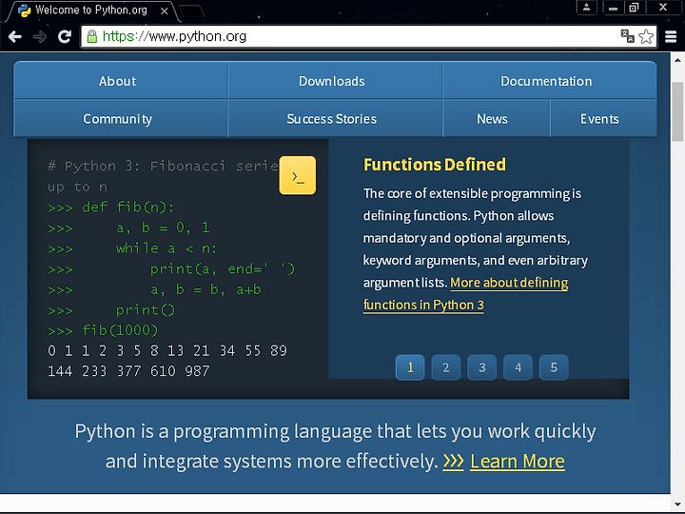Click the Learn More link
This screenshot has width=685, height=514.
518,462
